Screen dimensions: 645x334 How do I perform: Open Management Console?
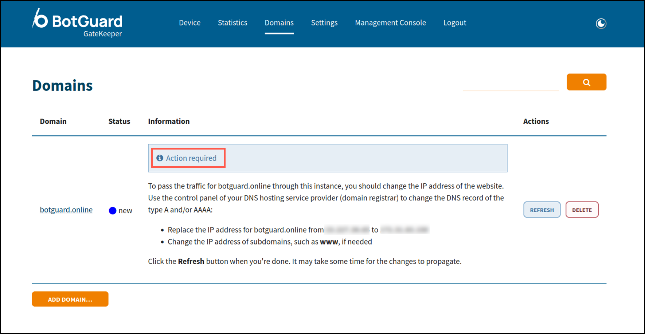pyautogui.click(x=390, y=23)
